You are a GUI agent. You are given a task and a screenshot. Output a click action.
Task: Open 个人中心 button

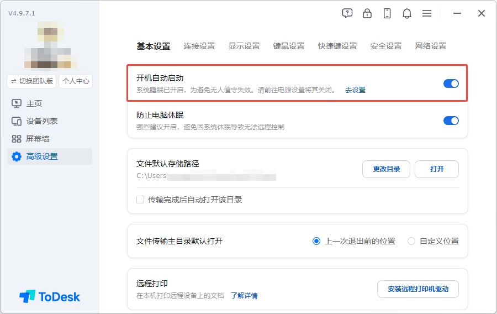[76, 81]
